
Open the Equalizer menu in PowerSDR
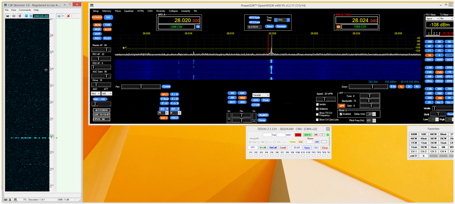[x=129, y=11]
